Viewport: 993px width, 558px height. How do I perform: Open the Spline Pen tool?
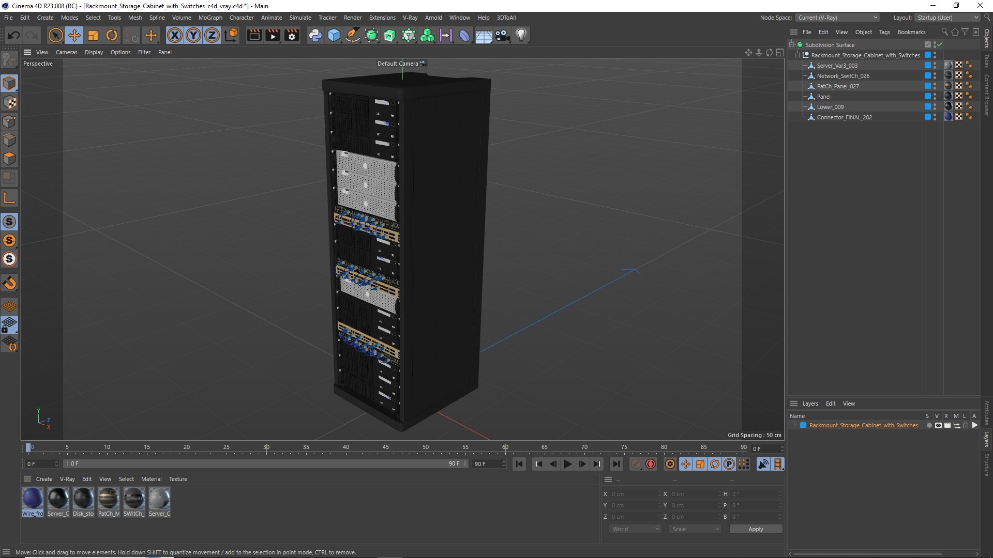click(353, 35)
